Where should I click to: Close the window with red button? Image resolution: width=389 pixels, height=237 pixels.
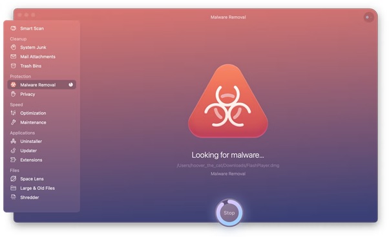point(20,15)
